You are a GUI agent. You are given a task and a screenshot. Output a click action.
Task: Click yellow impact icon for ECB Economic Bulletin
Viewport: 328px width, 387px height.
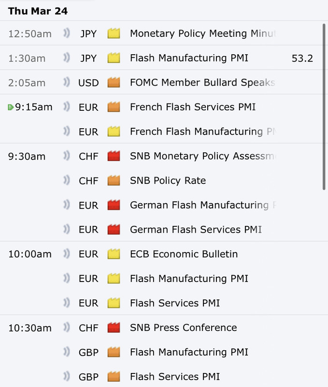[114, 253]
